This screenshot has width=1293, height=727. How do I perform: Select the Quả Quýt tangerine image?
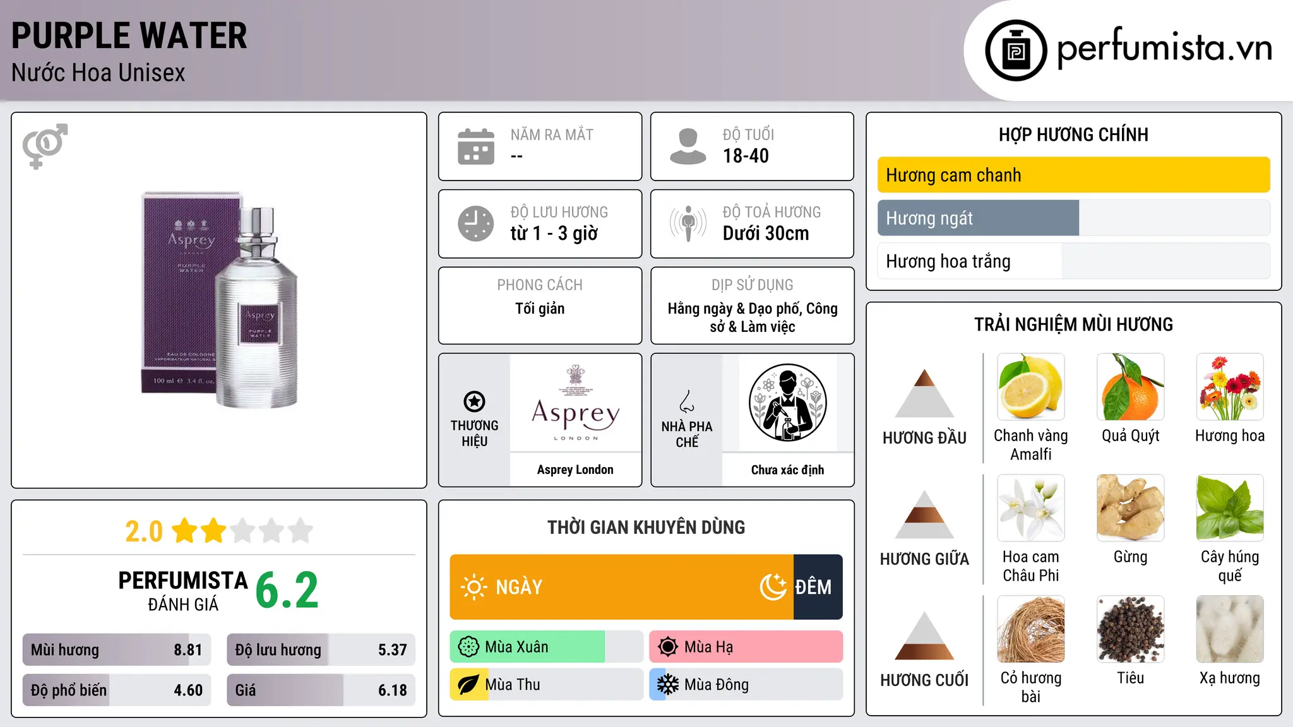1131,387
